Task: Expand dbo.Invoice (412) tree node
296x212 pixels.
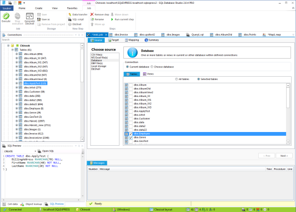Action: pyautogui.click(x=16, y=134)
